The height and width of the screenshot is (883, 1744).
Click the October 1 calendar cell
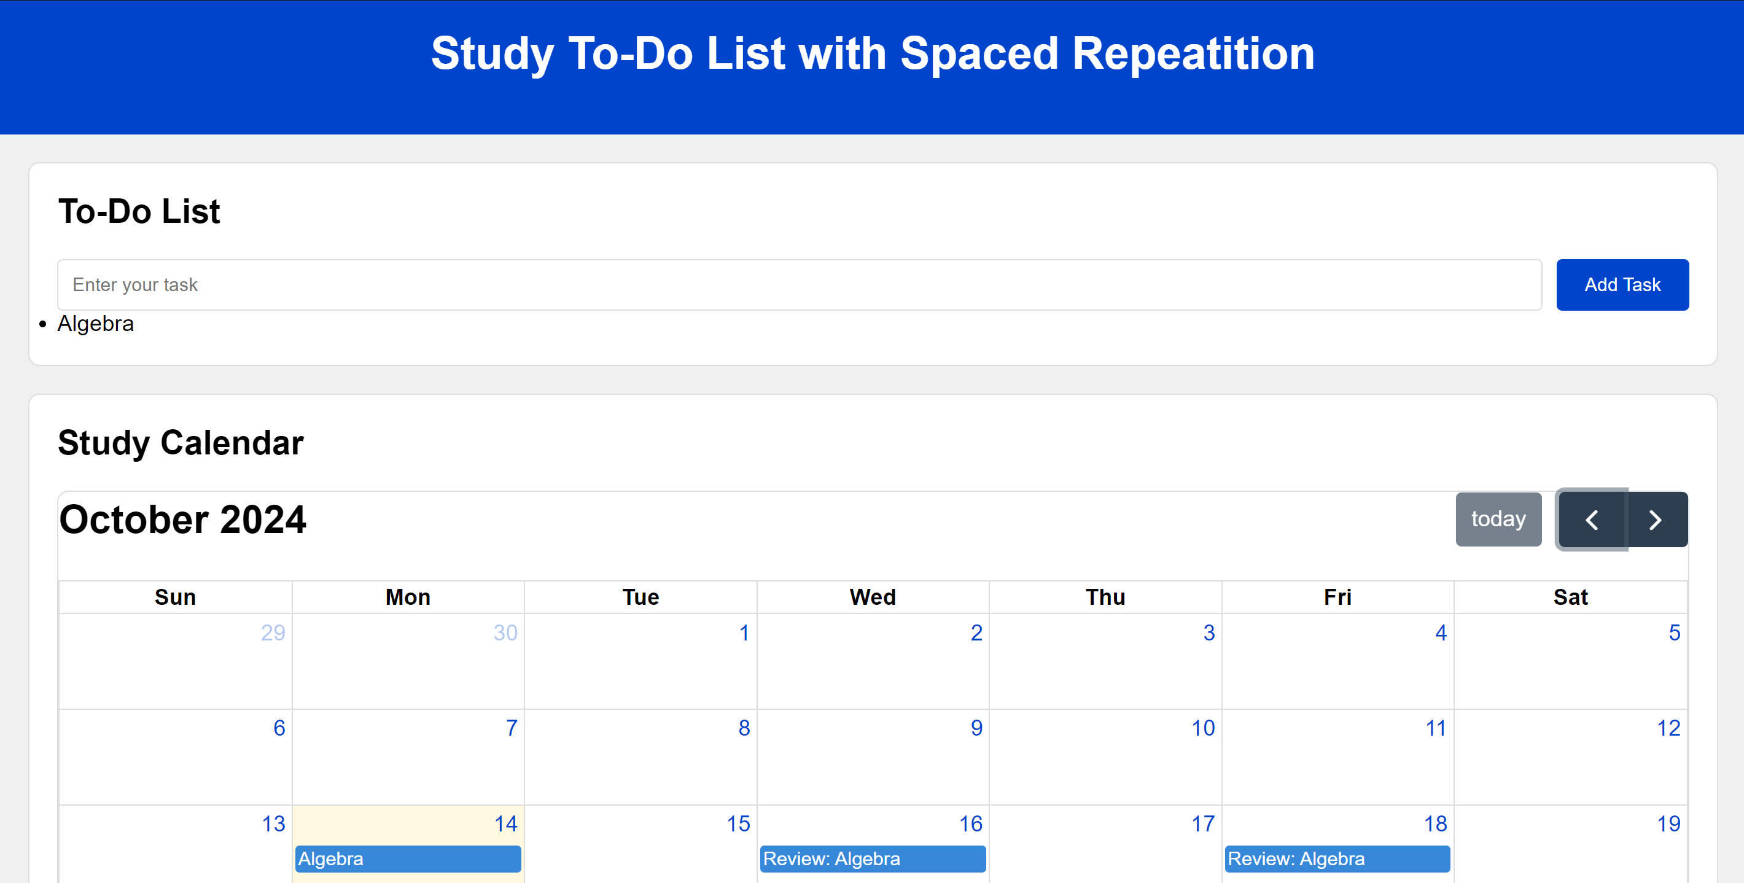pyautogui.click(x=640, y=661)
